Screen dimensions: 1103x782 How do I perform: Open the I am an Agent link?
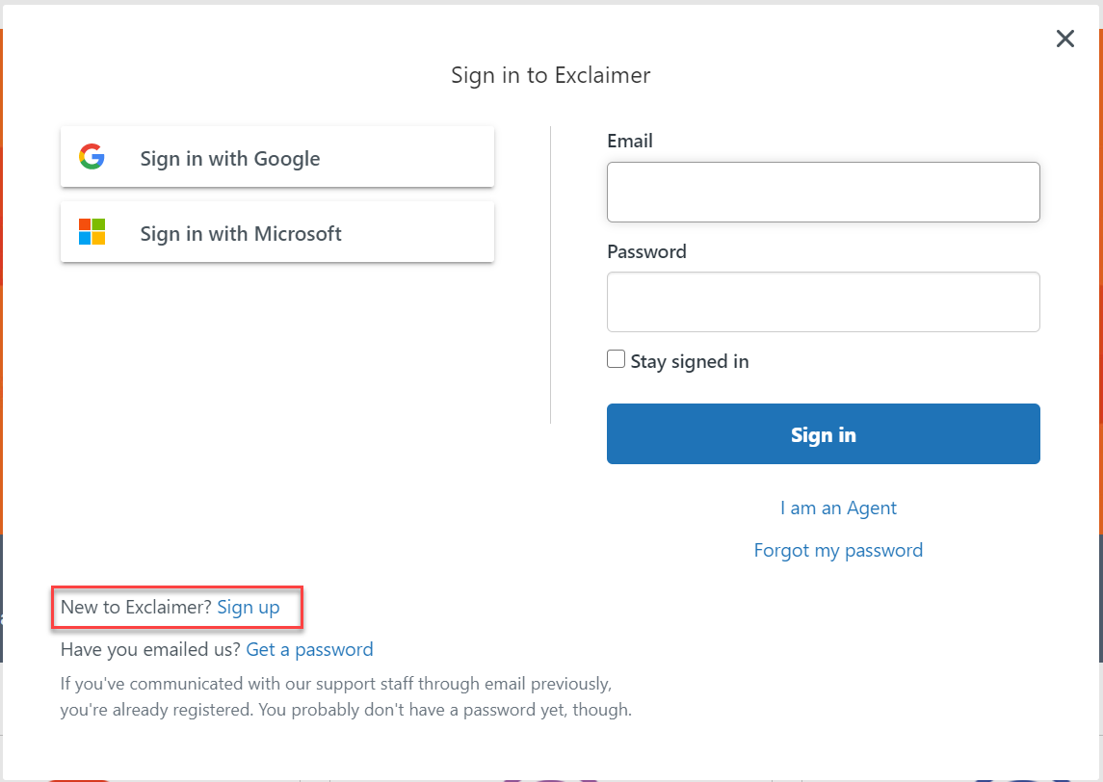(838, 508)
